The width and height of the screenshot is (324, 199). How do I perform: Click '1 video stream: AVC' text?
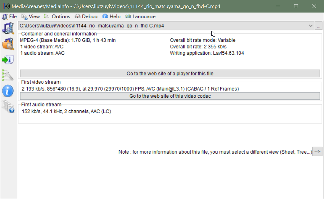coord(42,47)
